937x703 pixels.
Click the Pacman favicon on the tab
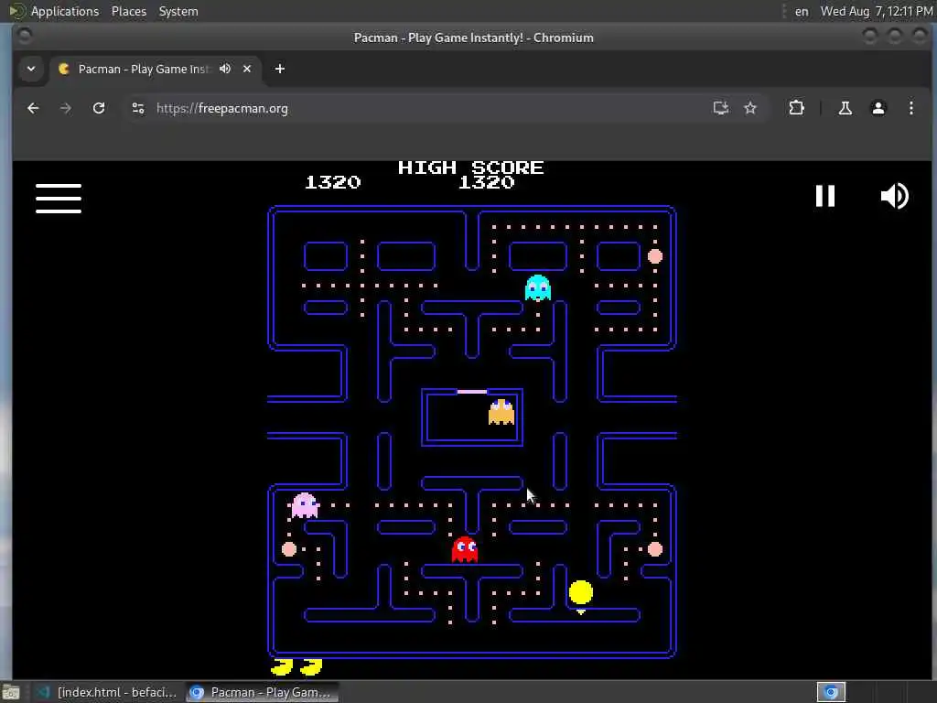pos(64,69)
